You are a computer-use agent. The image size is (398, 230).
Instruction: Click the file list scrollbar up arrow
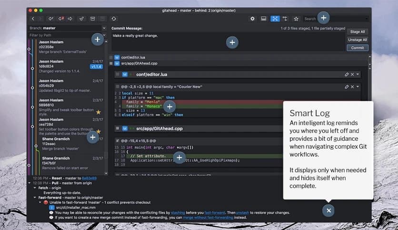(x=369, y=57)
